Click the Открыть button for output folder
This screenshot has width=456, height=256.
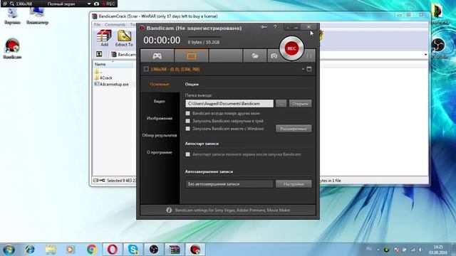point(300,104)
